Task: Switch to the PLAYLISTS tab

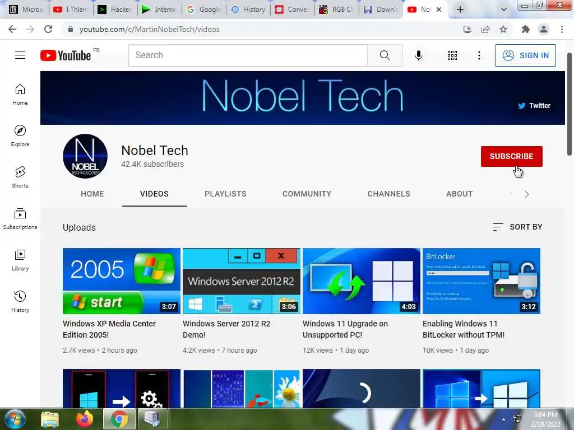Action: click(225, 194)
